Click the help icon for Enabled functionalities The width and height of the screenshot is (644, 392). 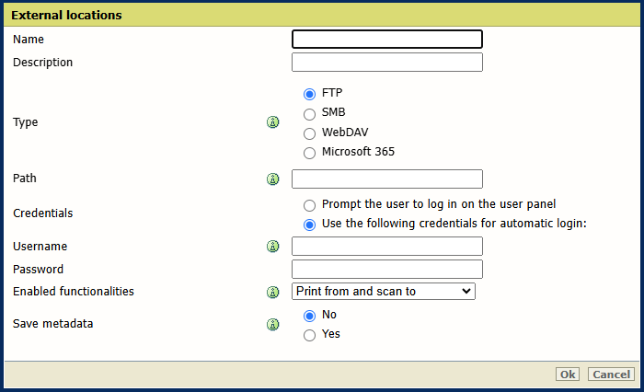(272, 292)
